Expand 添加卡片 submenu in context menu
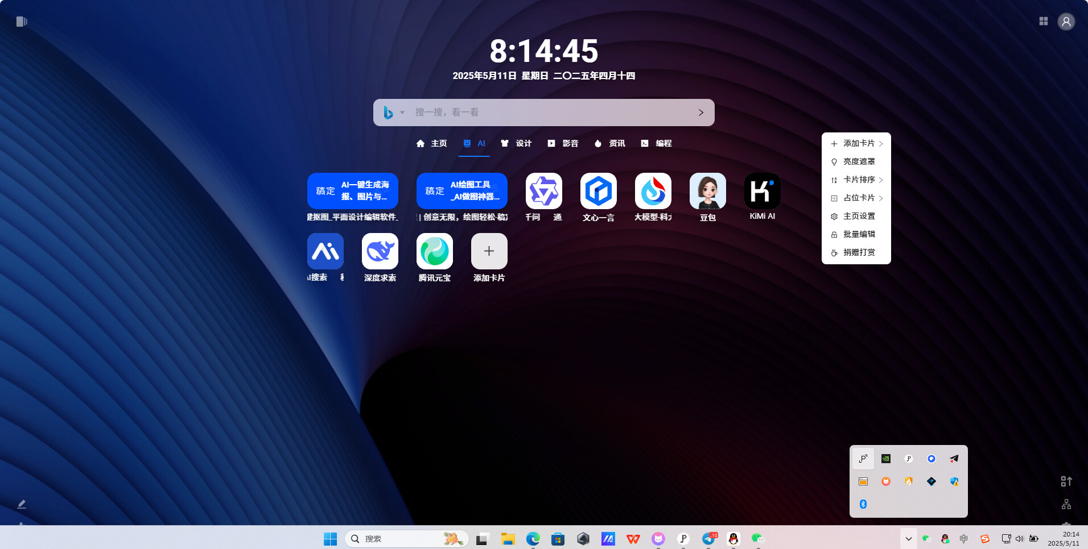1088x549 pixels. [856, 143]
